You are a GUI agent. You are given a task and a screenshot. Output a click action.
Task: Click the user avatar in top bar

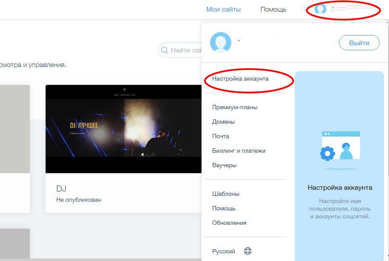(x=320, y=9)
